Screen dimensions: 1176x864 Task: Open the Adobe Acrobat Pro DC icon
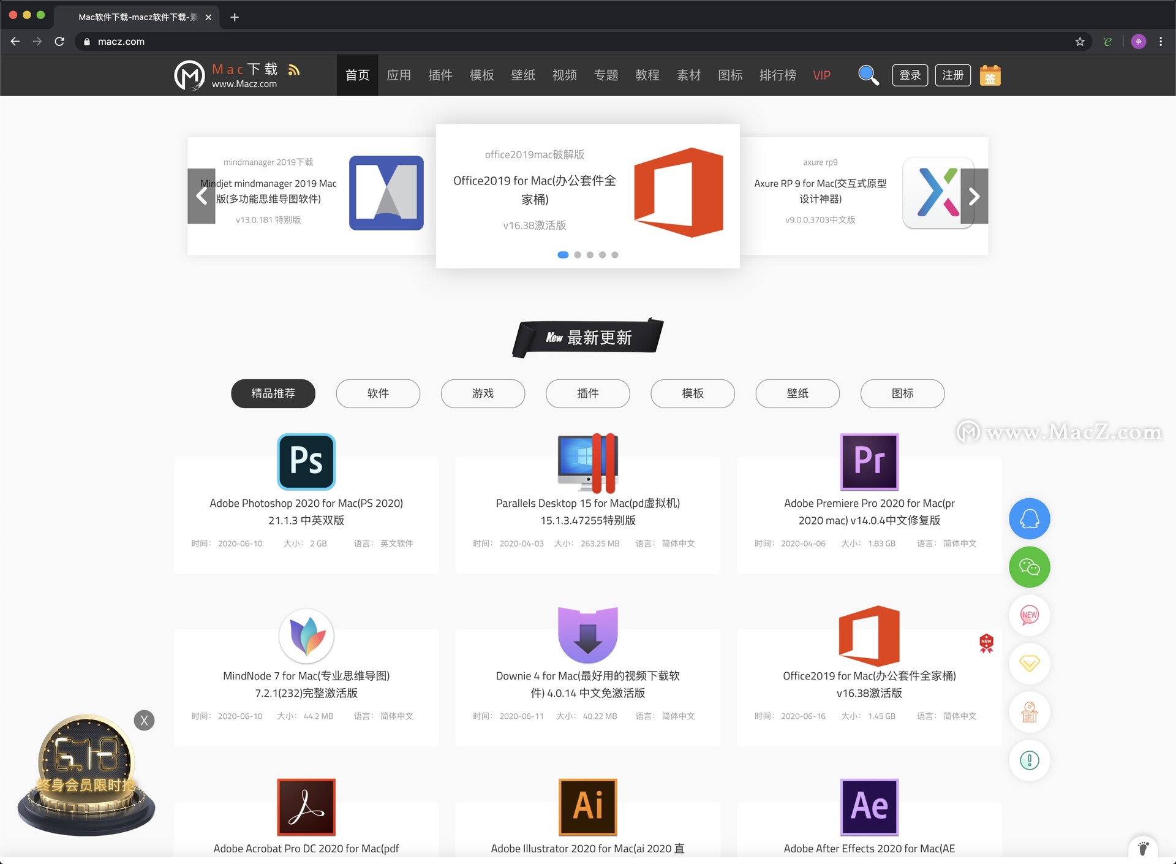306,807
